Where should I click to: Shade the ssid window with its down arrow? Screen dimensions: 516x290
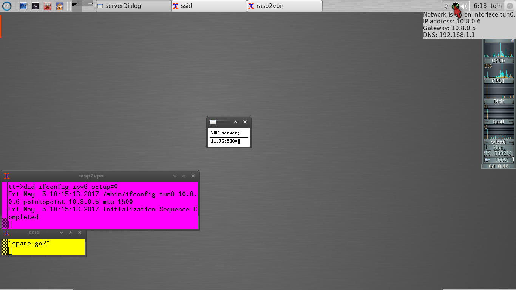point(61,233)
